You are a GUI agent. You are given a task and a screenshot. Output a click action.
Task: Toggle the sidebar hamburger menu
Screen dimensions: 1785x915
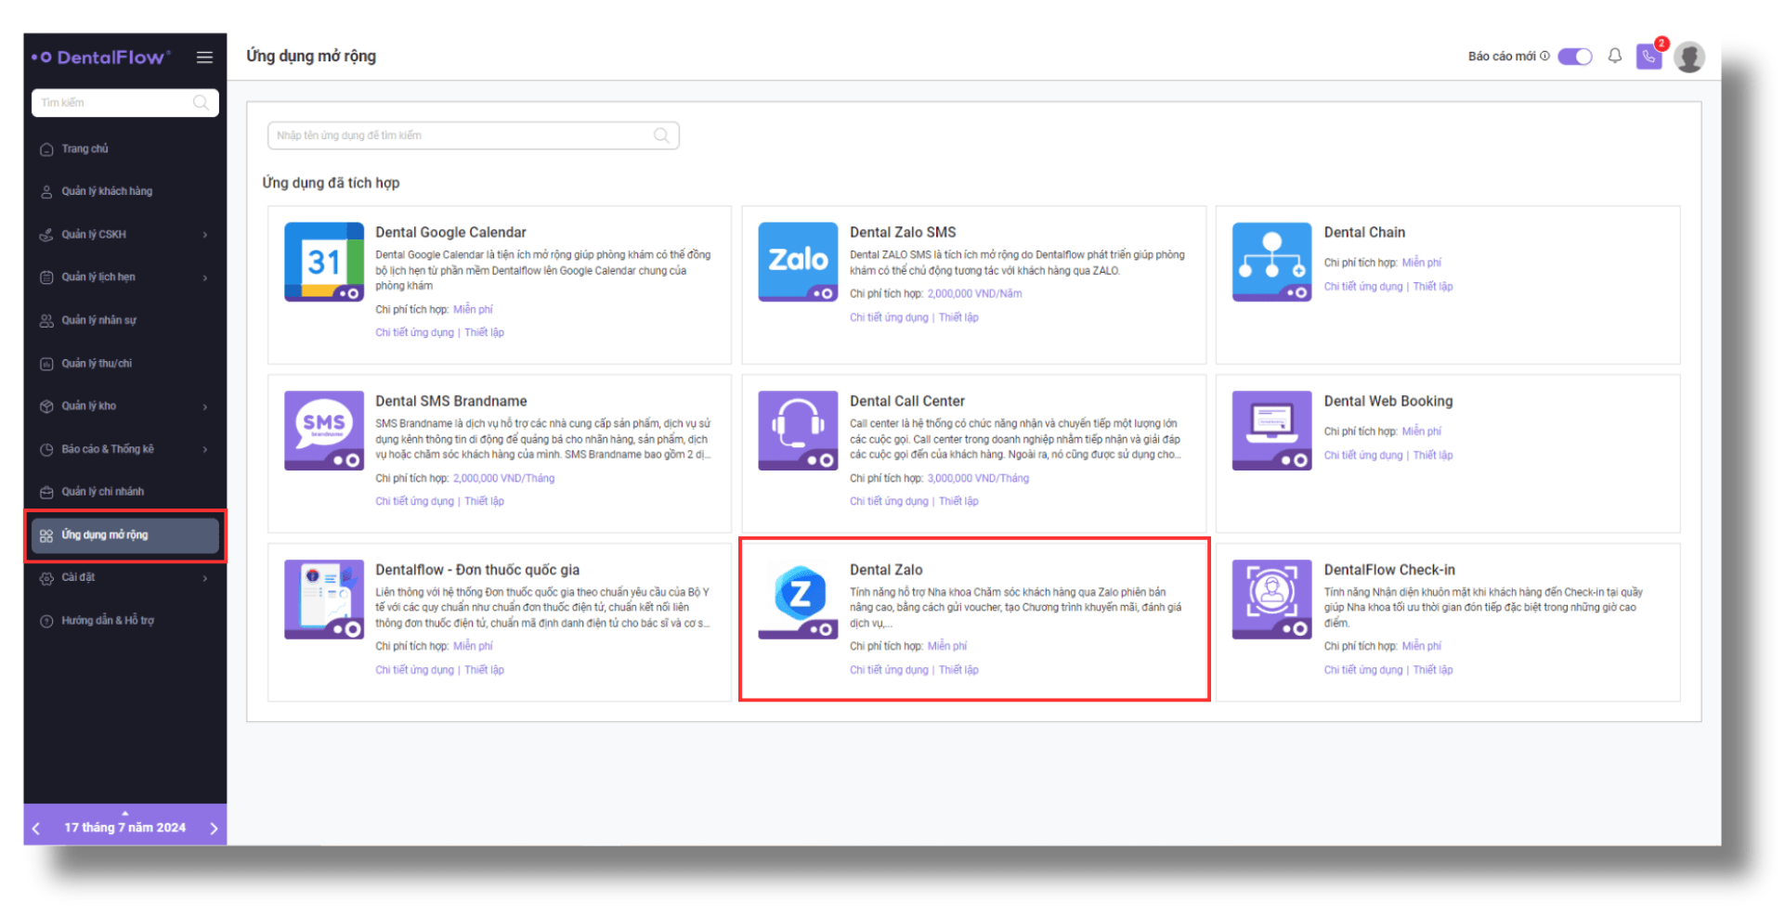(x=204, y=58)
